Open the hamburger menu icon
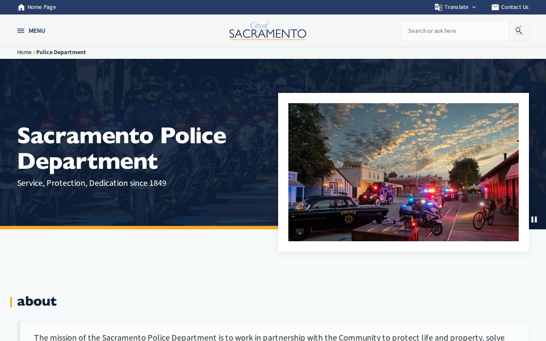 point(21,31)
